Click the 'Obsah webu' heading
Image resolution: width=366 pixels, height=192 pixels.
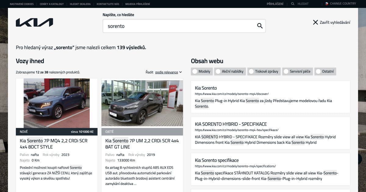click(x=207, y=61)
